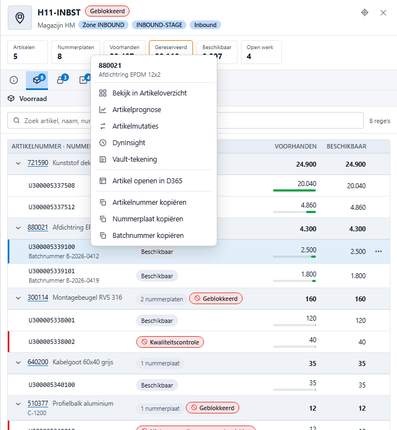Screen dimensions: 397x430
Task: Click the location pin icon beside H11-INBST
Action: click(x=20, y=18)
